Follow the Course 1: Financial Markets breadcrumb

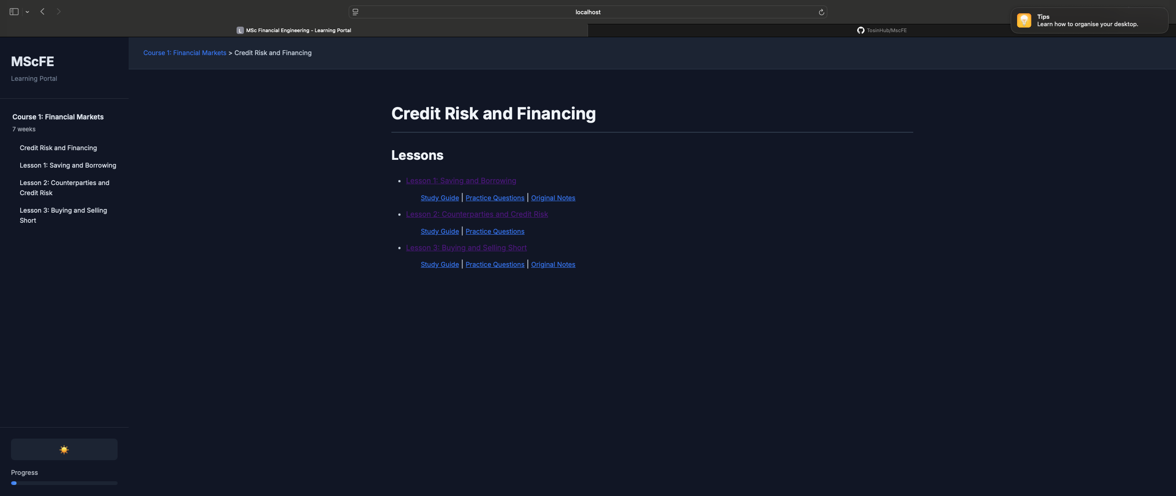(185, 53)
